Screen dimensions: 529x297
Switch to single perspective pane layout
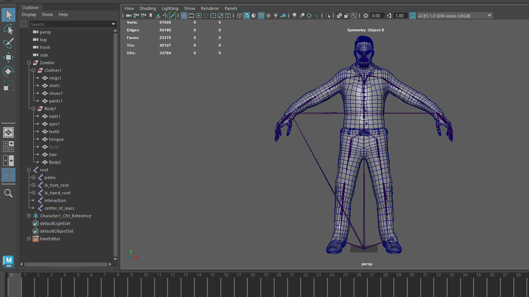(9, 133)
